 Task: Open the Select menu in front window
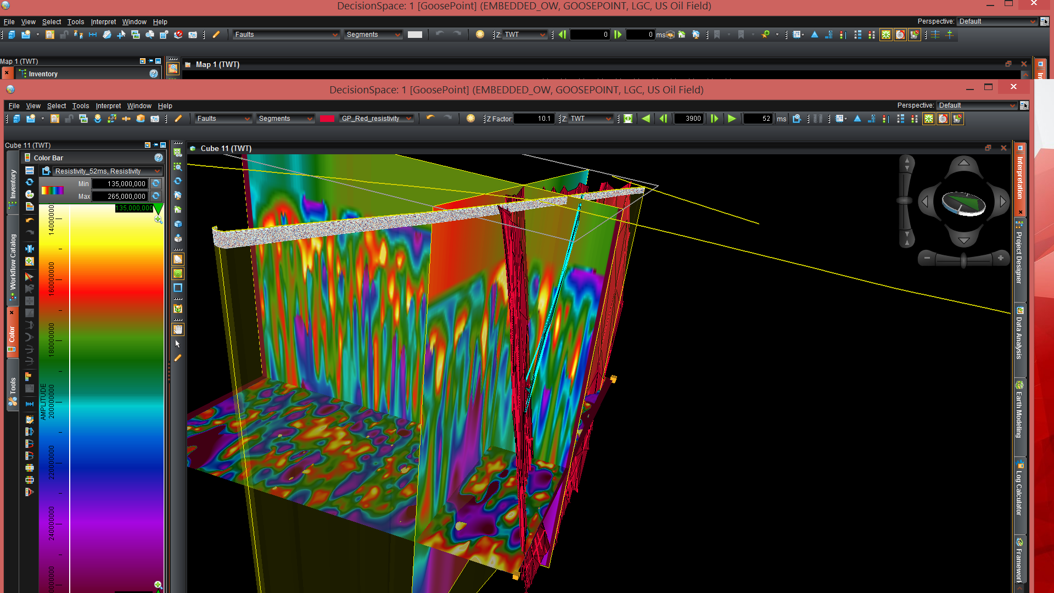coord(56,106)
